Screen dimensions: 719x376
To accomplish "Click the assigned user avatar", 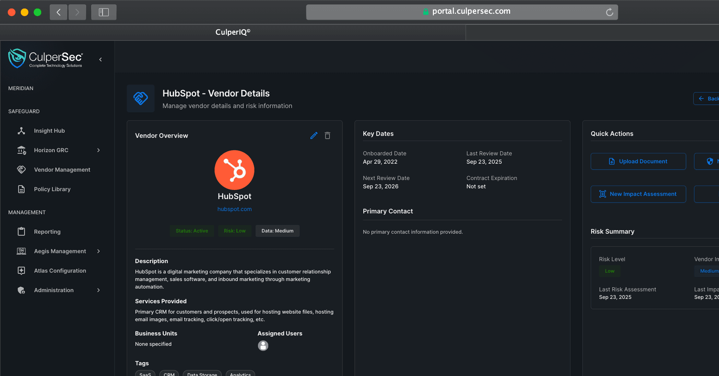I will click(x=263, y=345).
